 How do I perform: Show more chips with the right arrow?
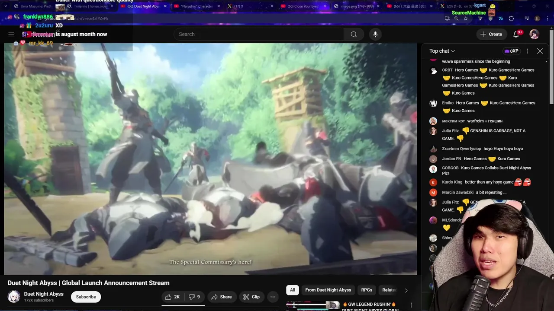click(x=406, y=290)
